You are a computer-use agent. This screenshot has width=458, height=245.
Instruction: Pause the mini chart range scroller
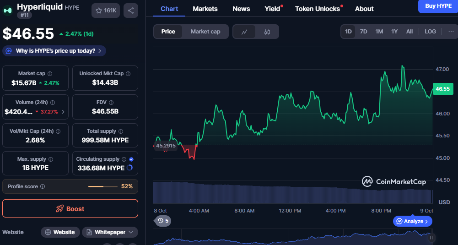[431, 238]
